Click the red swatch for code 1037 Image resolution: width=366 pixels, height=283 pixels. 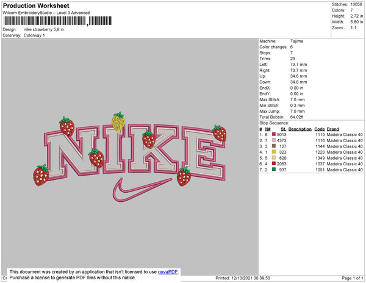[x=274, y=163]
